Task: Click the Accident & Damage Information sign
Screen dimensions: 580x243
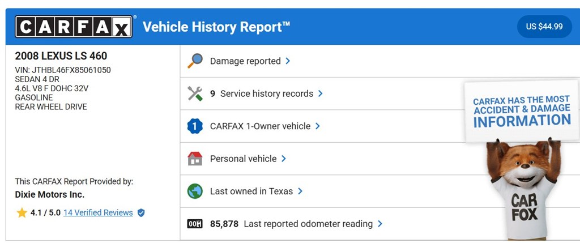Action: 522,112
